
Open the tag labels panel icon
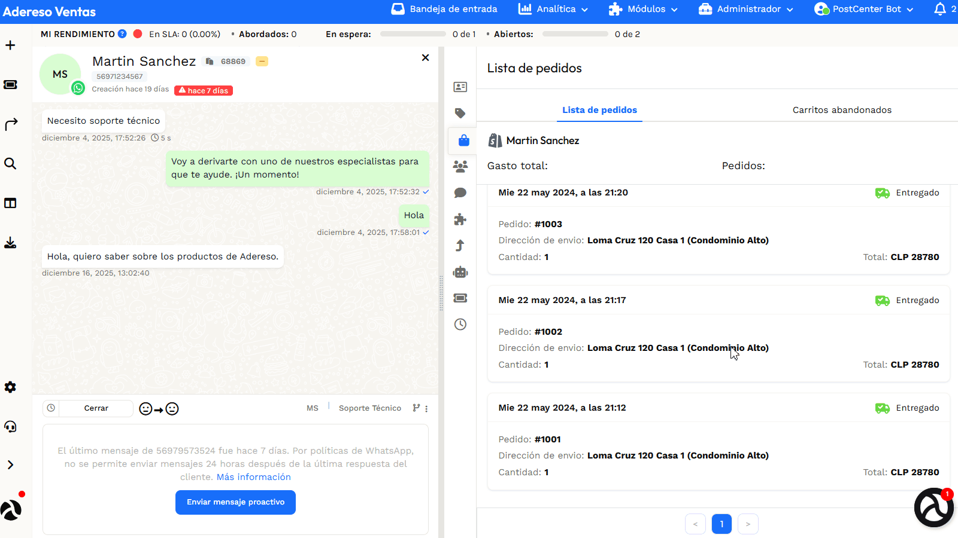460,113
